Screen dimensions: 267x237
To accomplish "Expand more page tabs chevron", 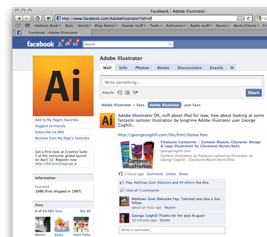I will point(232,68).
